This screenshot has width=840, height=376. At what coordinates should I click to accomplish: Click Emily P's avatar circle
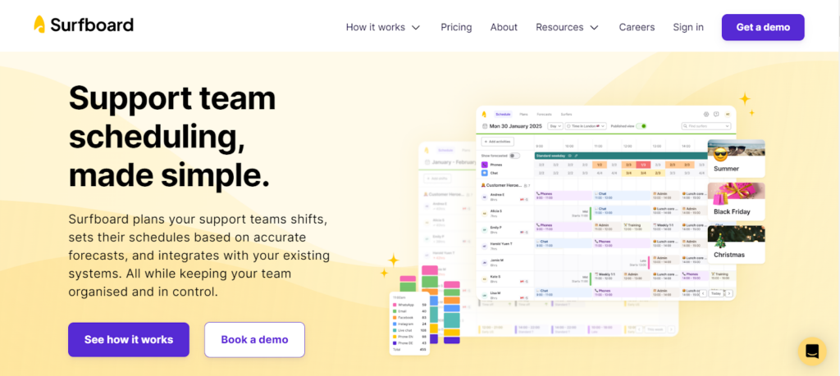coord(484,229)
